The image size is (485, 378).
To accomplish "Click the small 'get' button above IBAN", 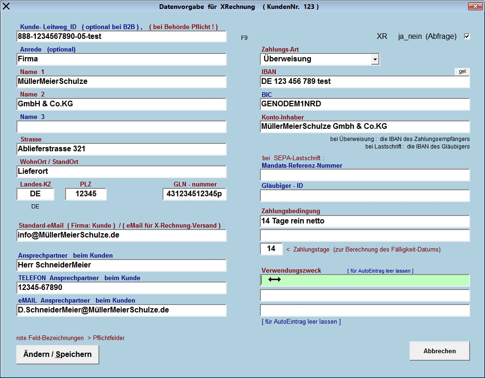I will coord(462,72).
